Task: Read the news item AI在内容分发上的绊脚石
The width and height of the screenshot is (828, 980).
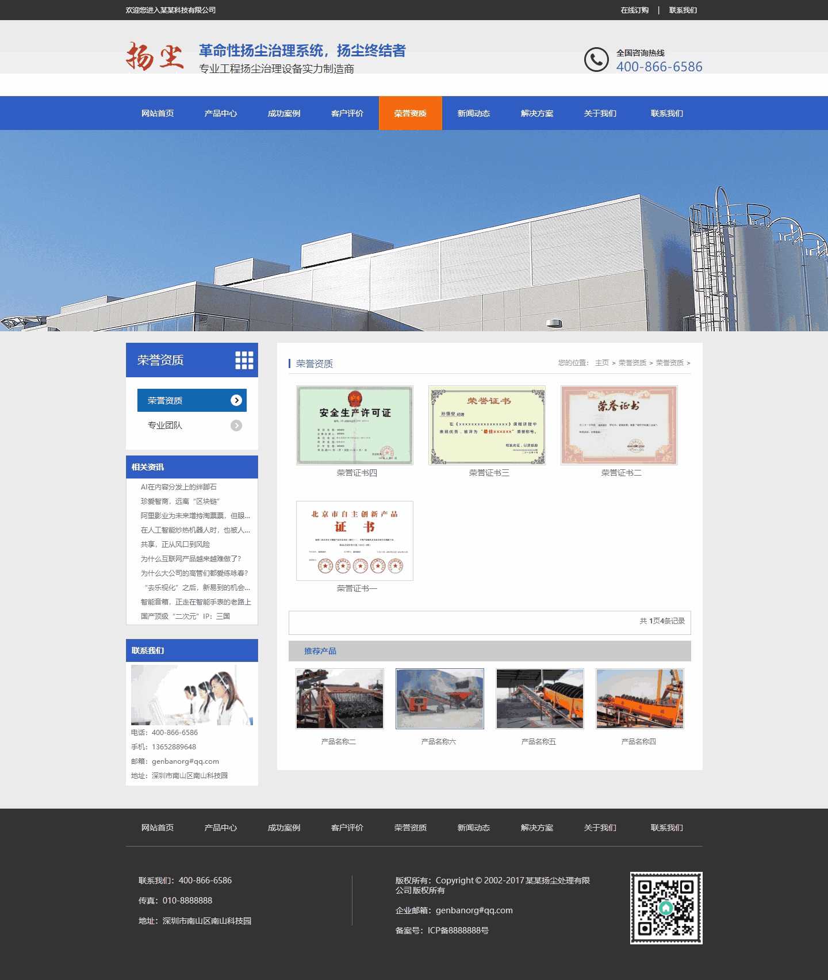Action: 179,487
